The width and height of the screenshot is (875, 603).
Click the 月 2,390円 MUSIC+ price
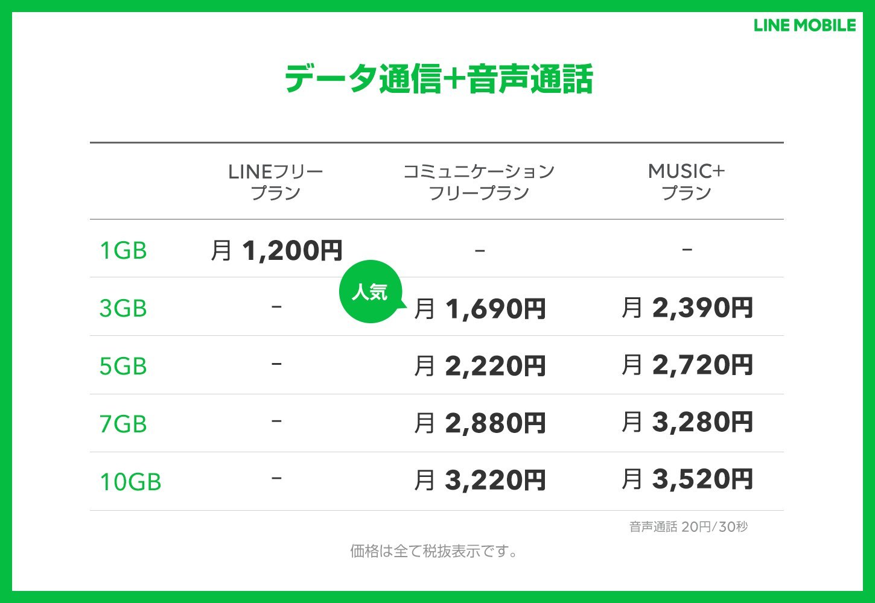click(x=687, y=308)
